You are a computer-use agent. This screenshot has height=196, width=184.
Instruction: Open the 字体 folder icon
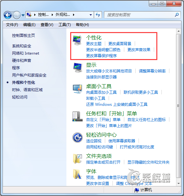77,174
